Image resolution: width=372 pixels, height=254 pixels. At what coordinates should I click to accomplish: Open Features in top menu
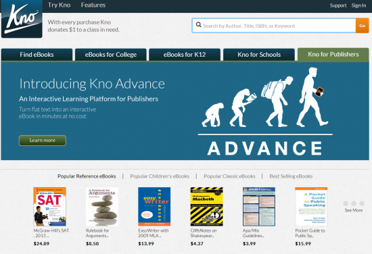point(93,5)
